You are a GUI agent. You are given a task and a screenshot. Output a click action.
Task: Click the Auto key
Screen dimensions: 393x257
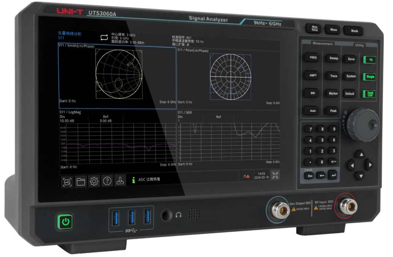click(312, 111)
